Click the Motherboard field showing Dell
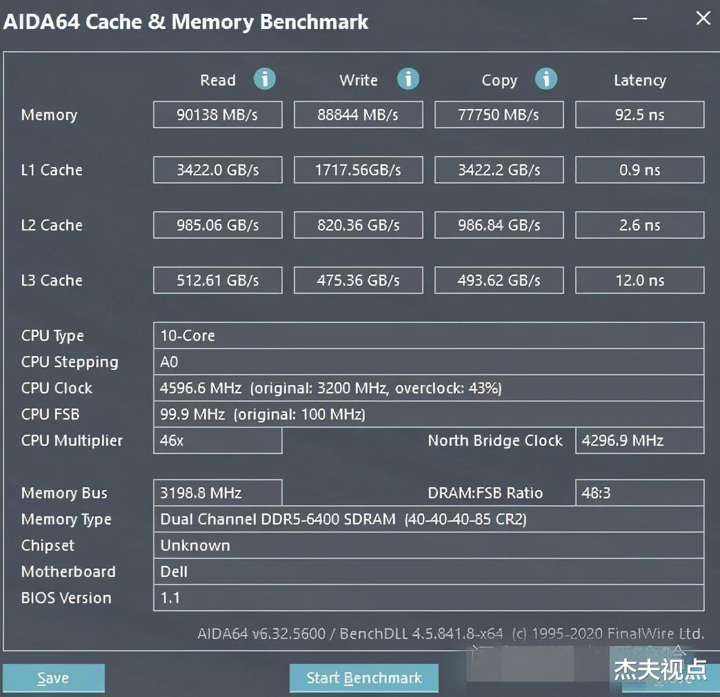The image size is (720, 697). (x=428, y=571)
